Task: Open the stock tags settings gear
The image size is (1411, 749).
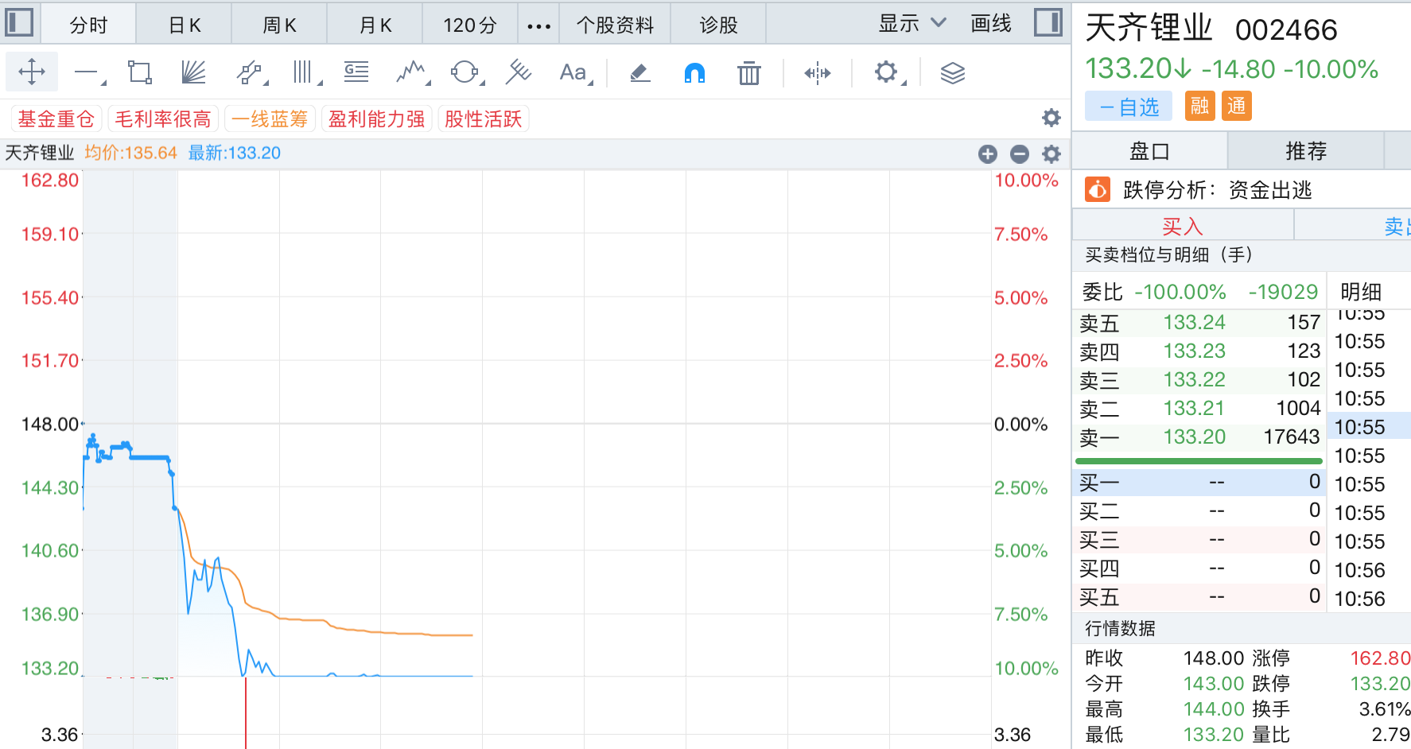Action: pyautogui.click(x=1051, y=118)
